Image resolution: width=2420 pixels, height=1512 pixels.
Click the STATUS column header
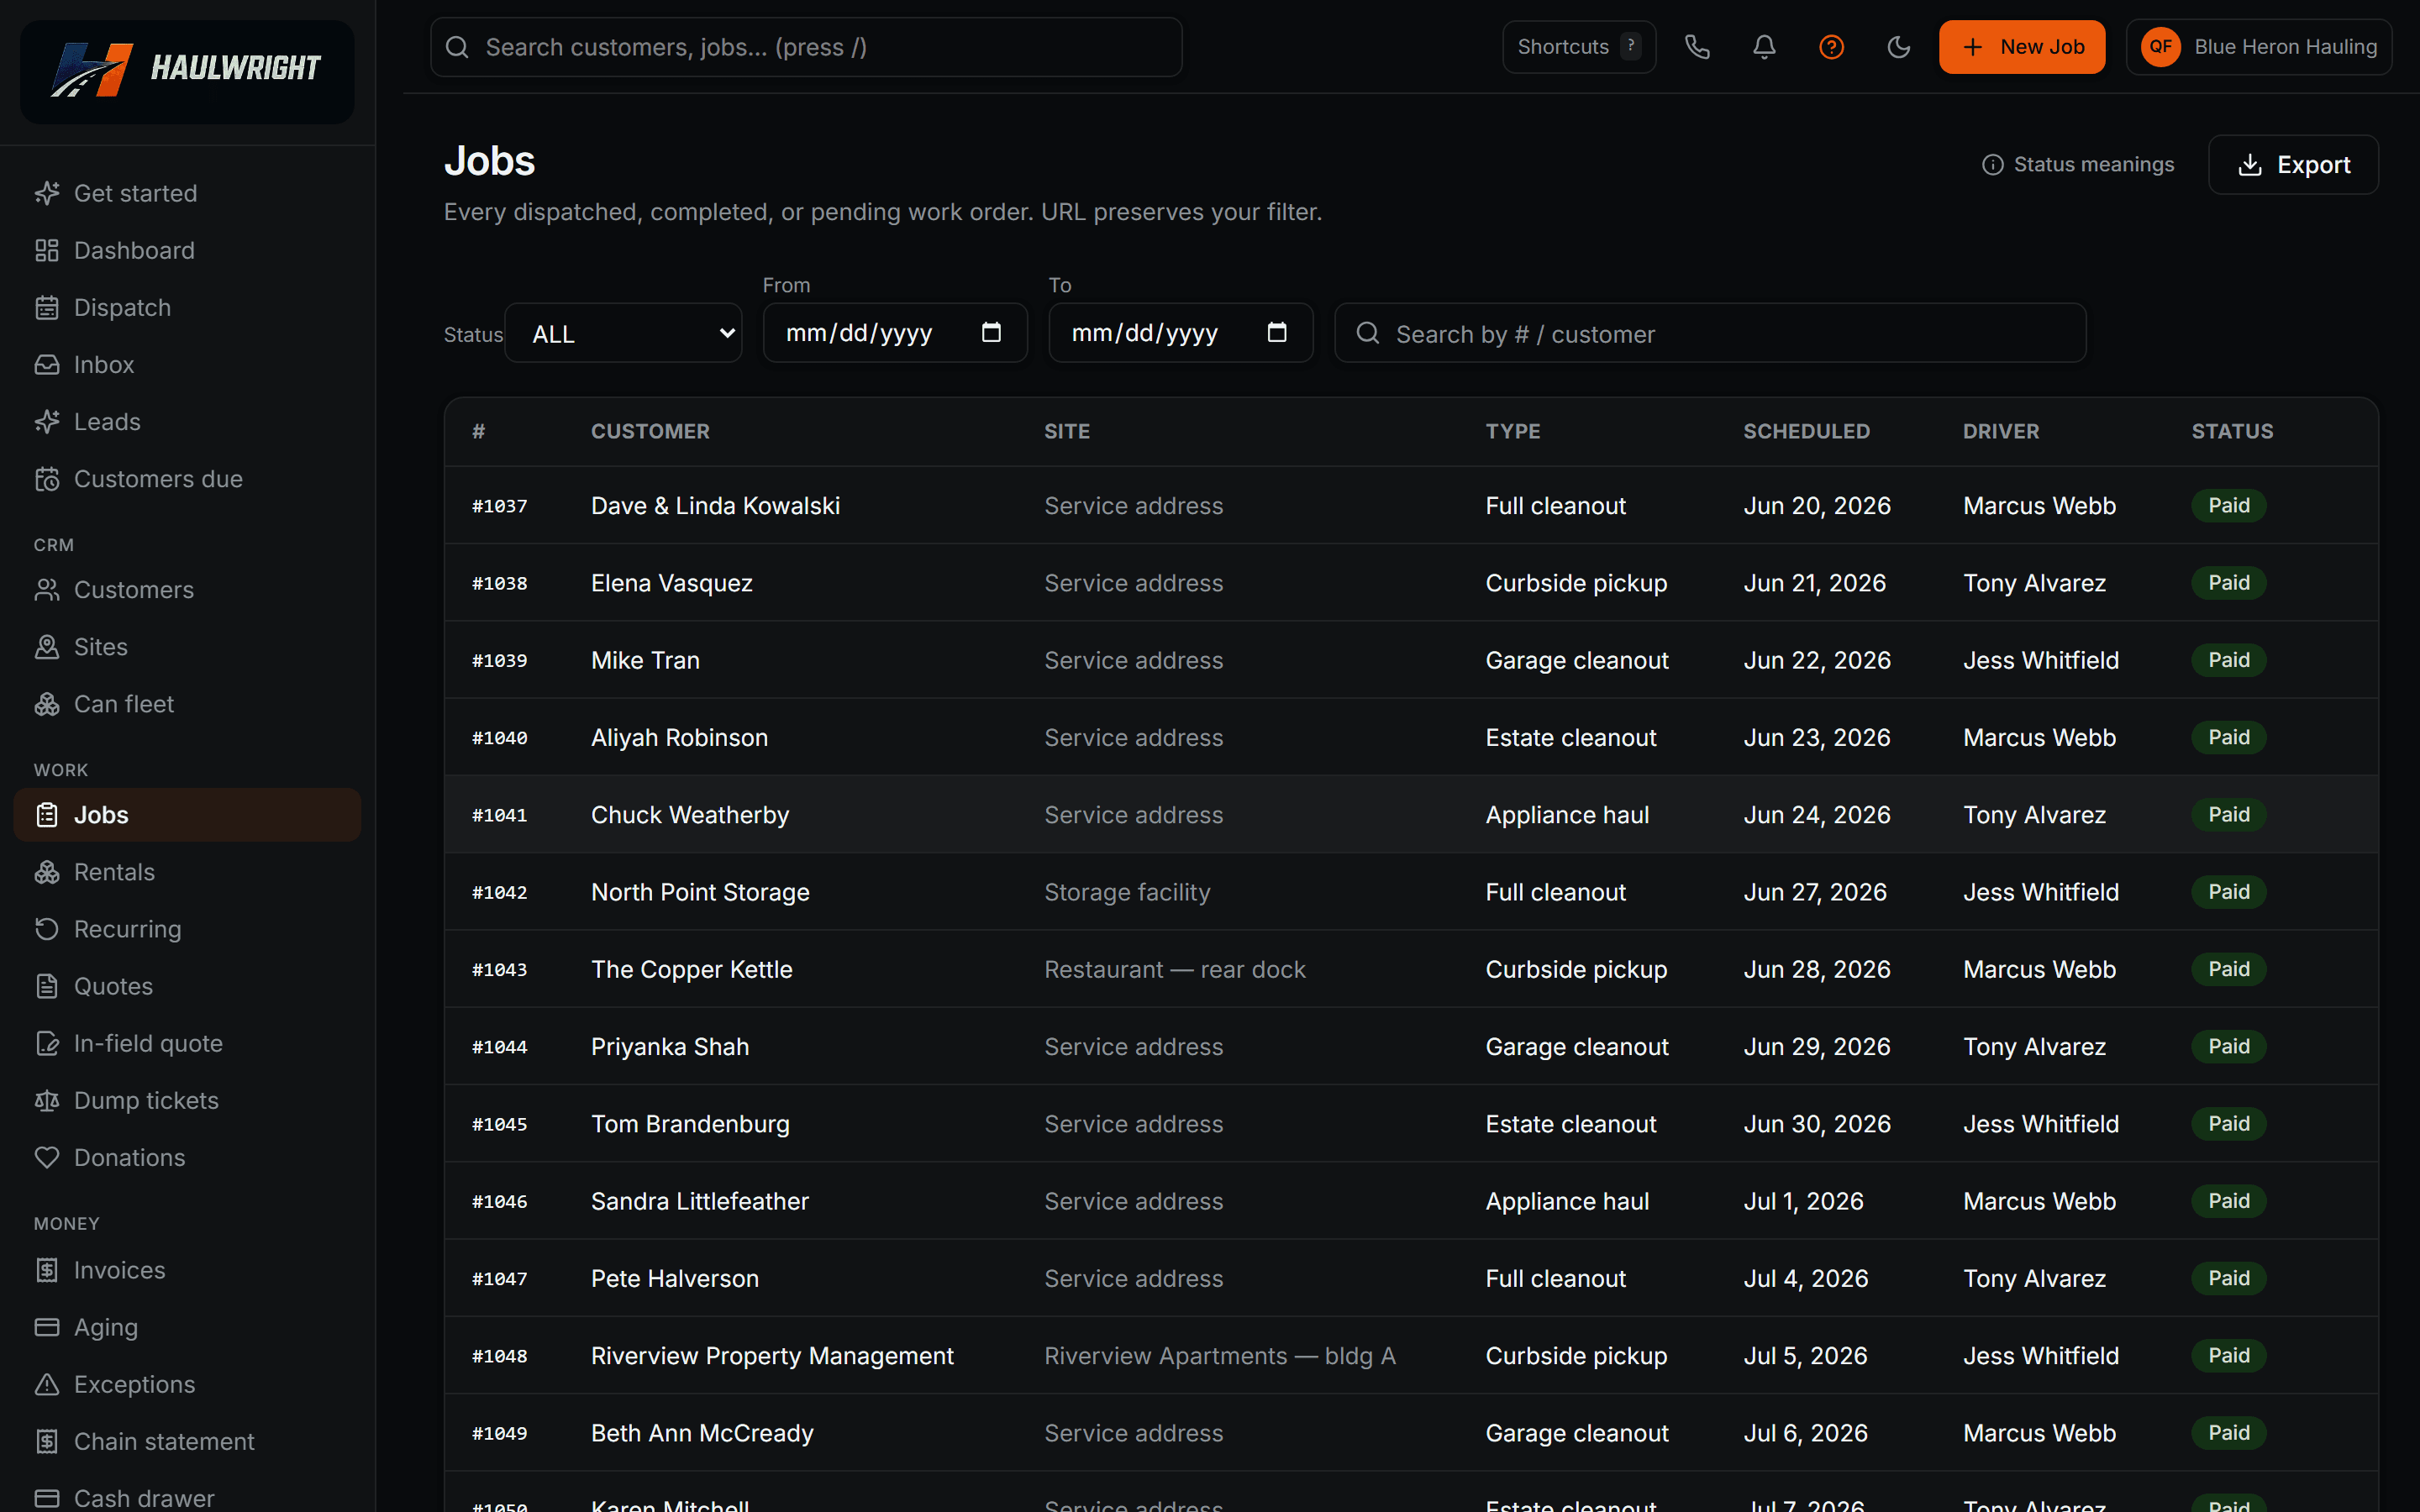pyautogui.click(x=2232, y=431)
